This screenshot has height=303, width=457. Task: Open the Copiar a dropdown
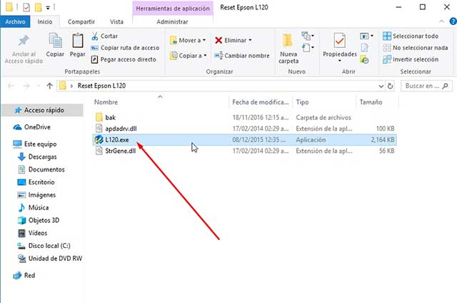click(189, 56)
